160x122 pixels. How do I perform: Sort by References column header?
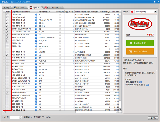46,12
